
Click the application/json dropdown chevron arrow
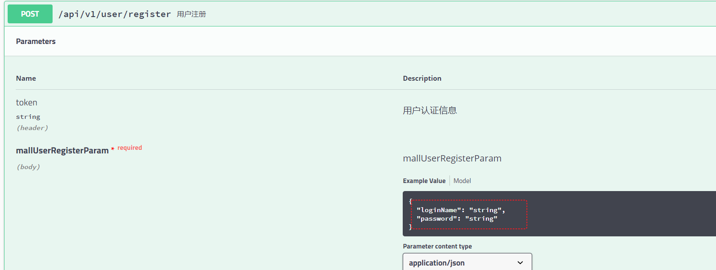point(520,263)
